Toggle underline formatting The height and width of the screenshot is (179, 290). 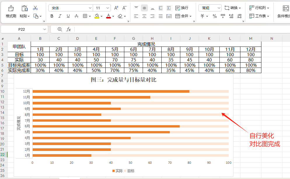pos(68,16)
